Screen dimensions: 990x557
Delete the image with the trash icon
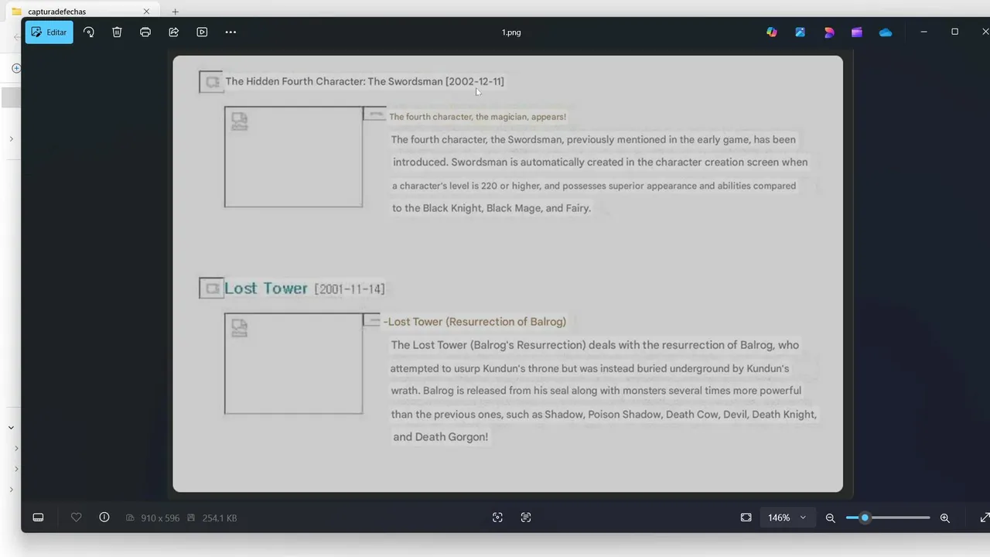click(117, 32)
